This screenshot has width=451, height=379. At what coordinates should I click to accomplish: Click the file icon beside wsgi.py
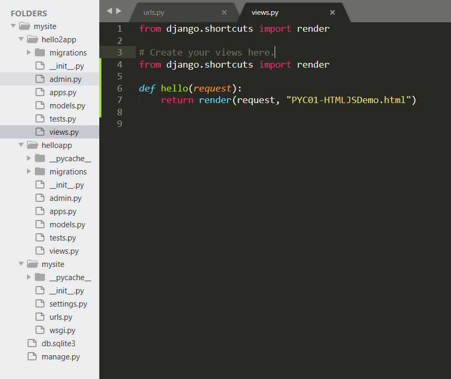point(40,330)
